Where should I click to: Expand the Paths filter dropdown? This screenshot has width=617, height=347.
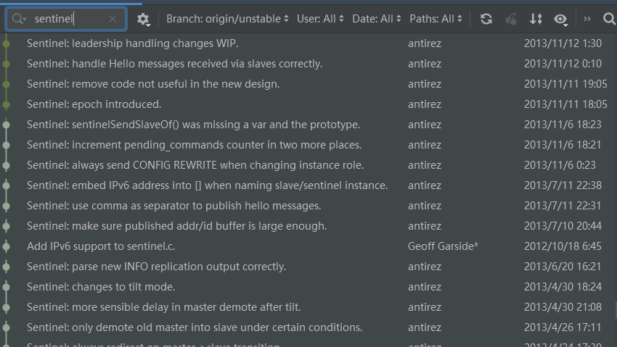click(436, 19)
